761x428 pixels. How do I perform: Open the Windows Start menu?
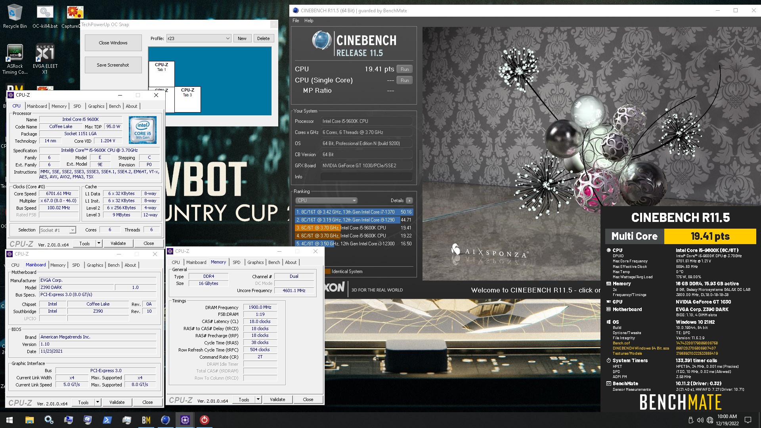click(x=10, y=420)
